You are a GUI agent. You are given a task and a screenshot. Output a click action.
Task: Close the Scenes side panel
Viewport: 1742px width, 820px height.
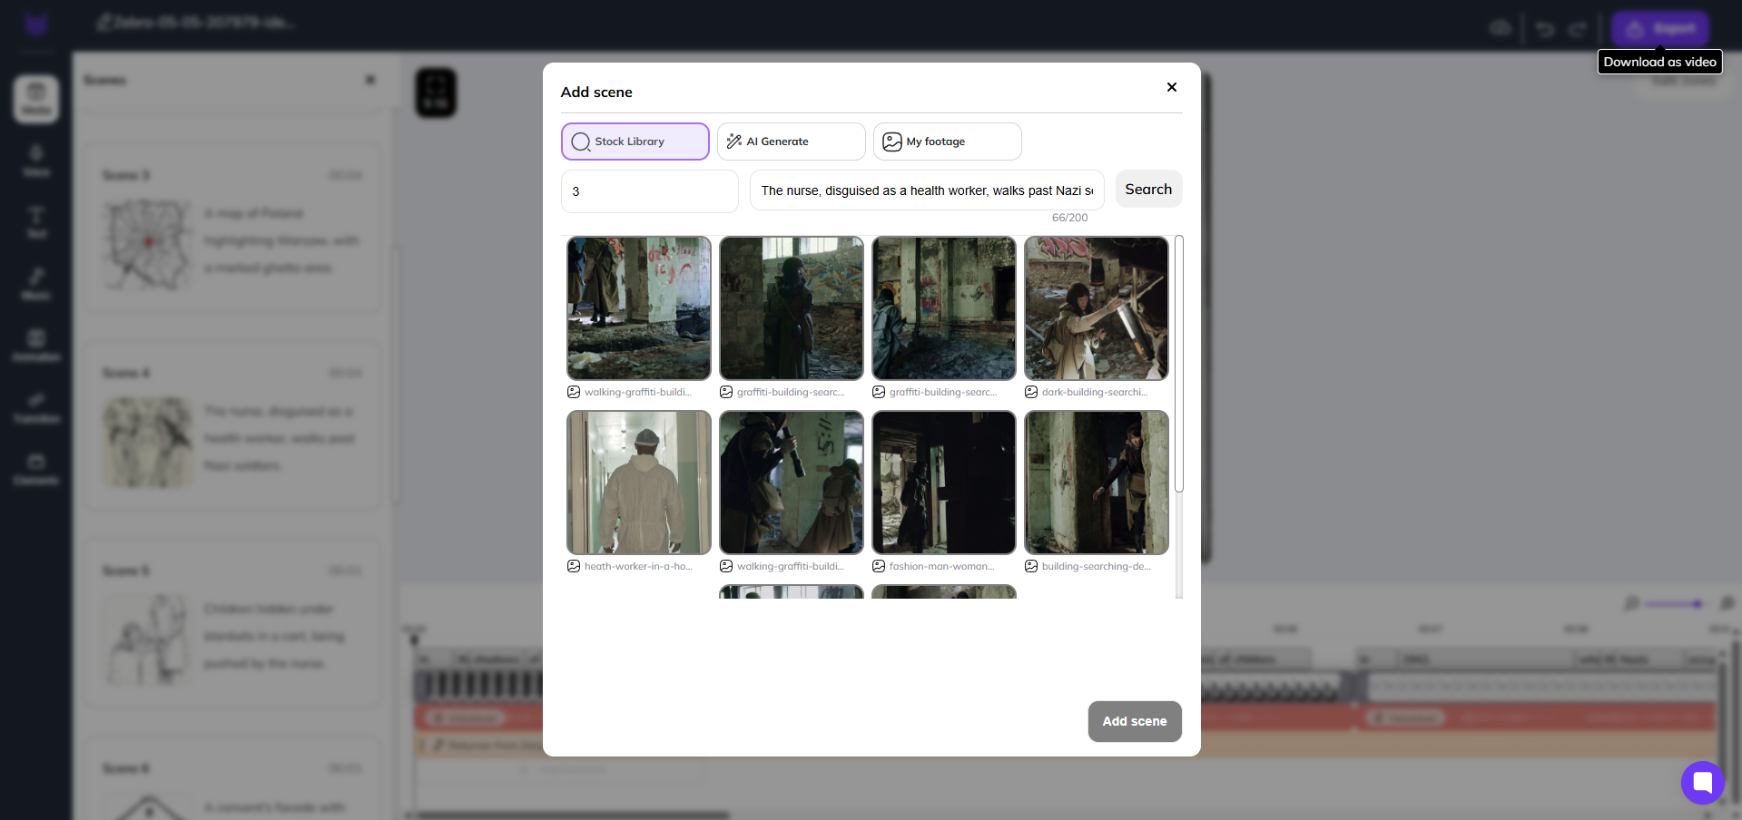370,80
